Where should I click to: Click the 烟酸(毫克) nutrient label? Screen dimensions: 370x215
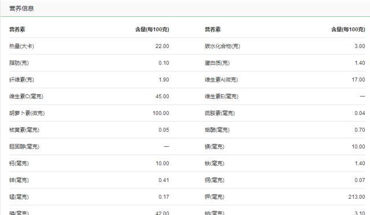[217, 130]
